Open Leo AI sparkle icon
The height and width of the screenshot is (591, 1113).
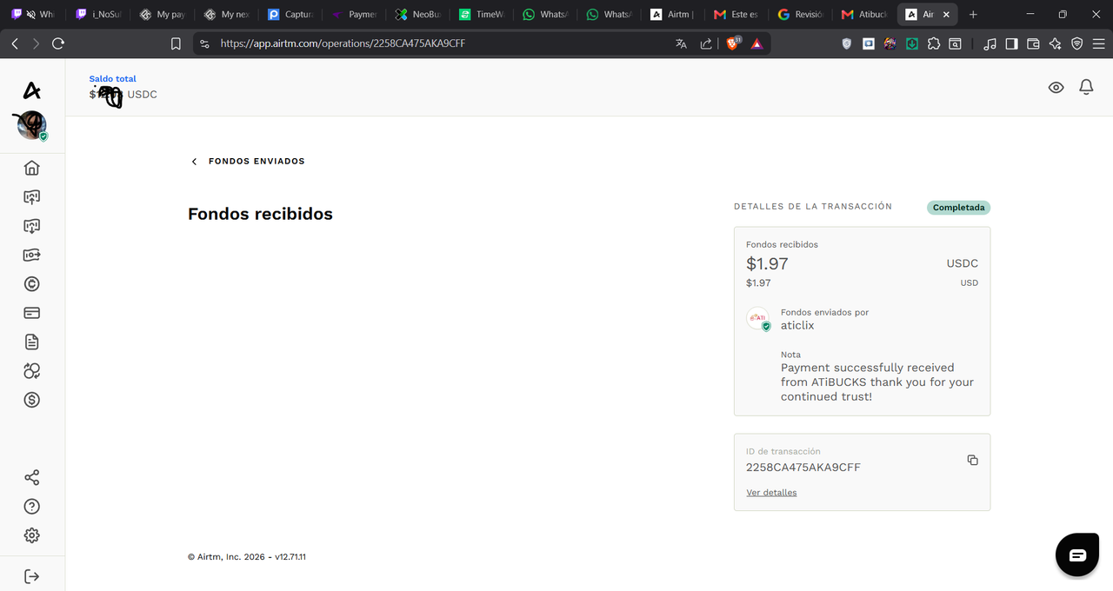point(1056,43)
